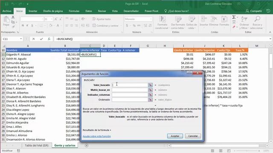Select cell with Edith M. Agudo

tap(28, 59)
